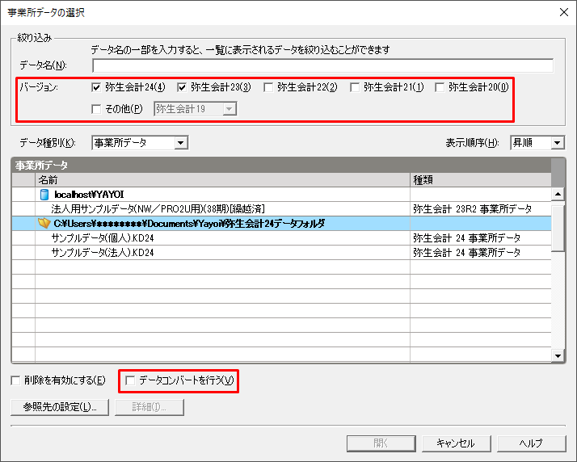
Task: Select the C:¥Users Documents 弥生会計24データフォルダ row
Action: click(281, 223)
